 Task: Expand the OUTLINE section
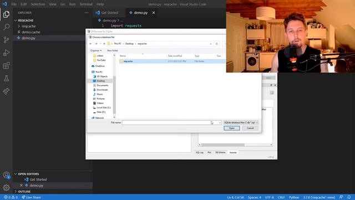pyautogui.click(x=16, y=191)
